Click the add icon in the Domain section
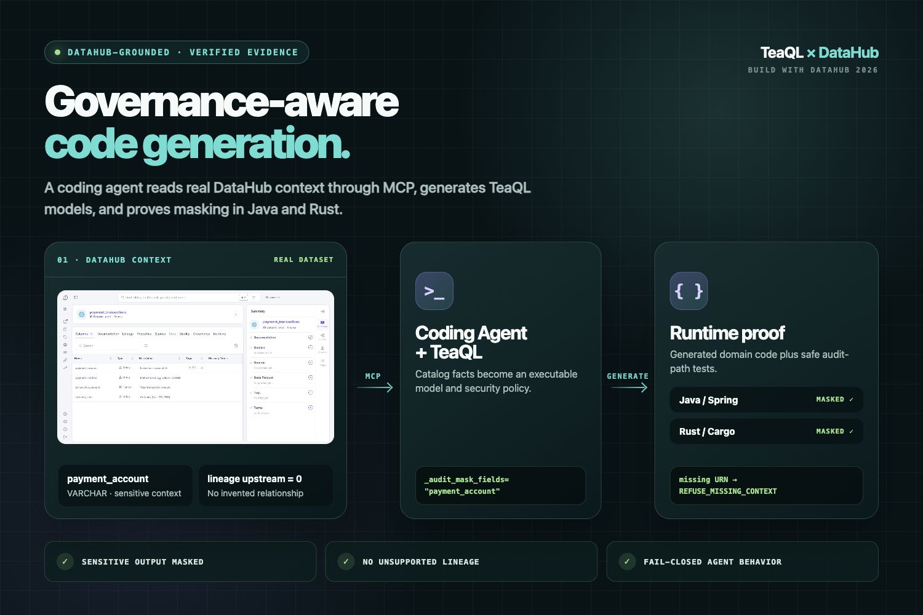The image size is (923, 615). 310,362
